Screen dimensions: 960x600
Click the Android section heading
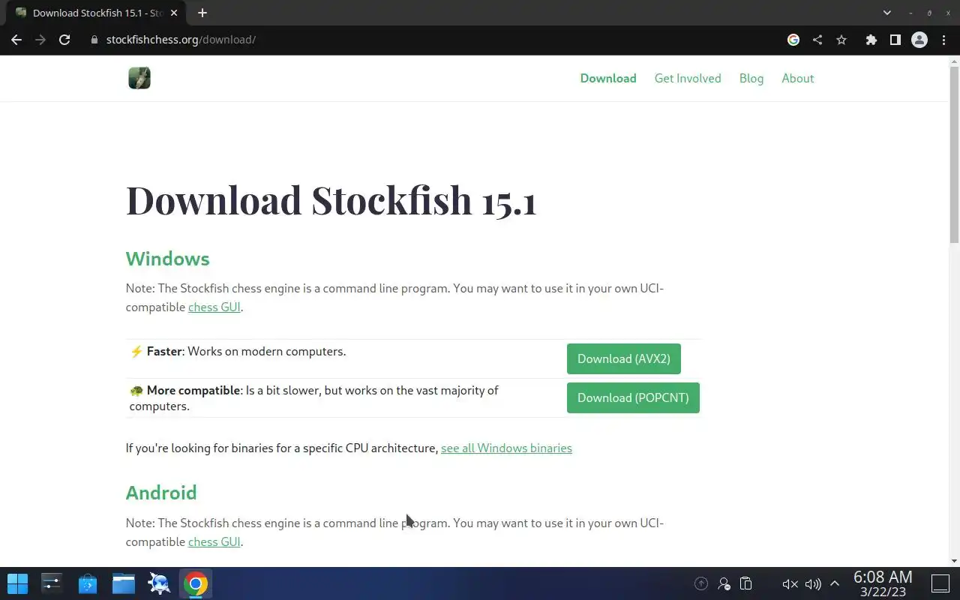coord(161,493)
